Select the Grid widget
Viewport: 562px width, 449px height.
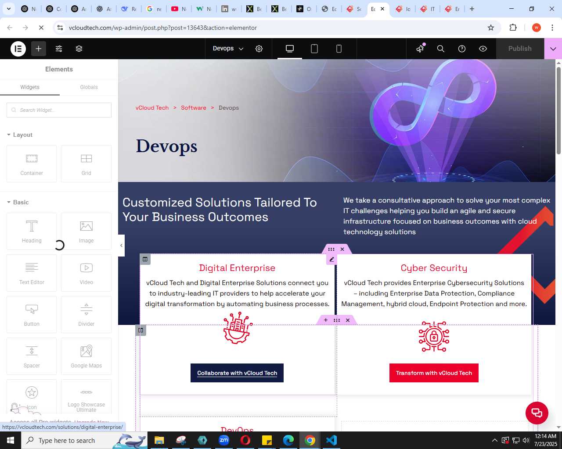tap(86, 164)
